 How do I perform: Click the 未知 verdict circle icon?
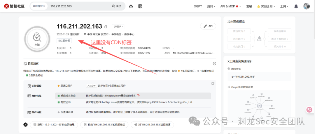37,39
